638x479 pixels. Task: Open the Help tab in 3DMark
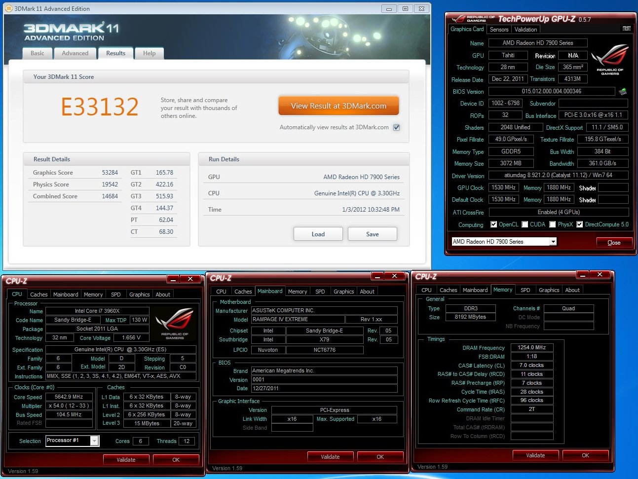tap(150, 53)
